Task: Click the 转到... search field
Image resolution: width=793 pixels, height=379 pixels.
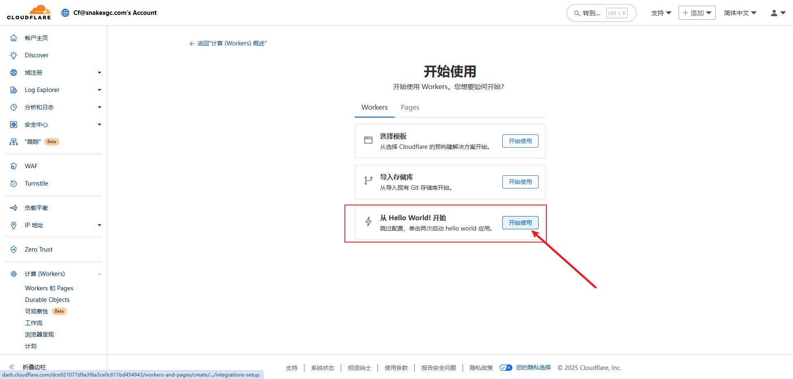Action: click(601, 13)
